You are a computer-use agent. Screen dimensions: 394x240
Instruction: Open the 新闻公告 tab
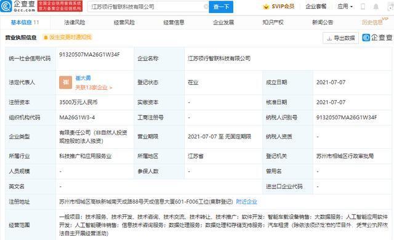click(323, 22)
